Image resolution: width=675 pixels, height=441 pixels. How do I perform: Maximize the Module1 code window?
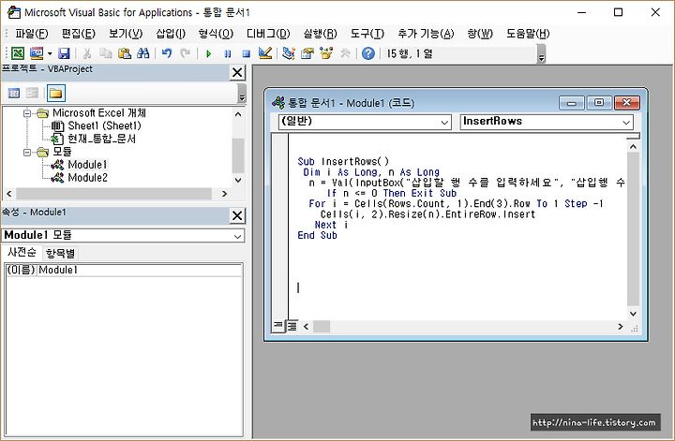(x=599, y=103)
